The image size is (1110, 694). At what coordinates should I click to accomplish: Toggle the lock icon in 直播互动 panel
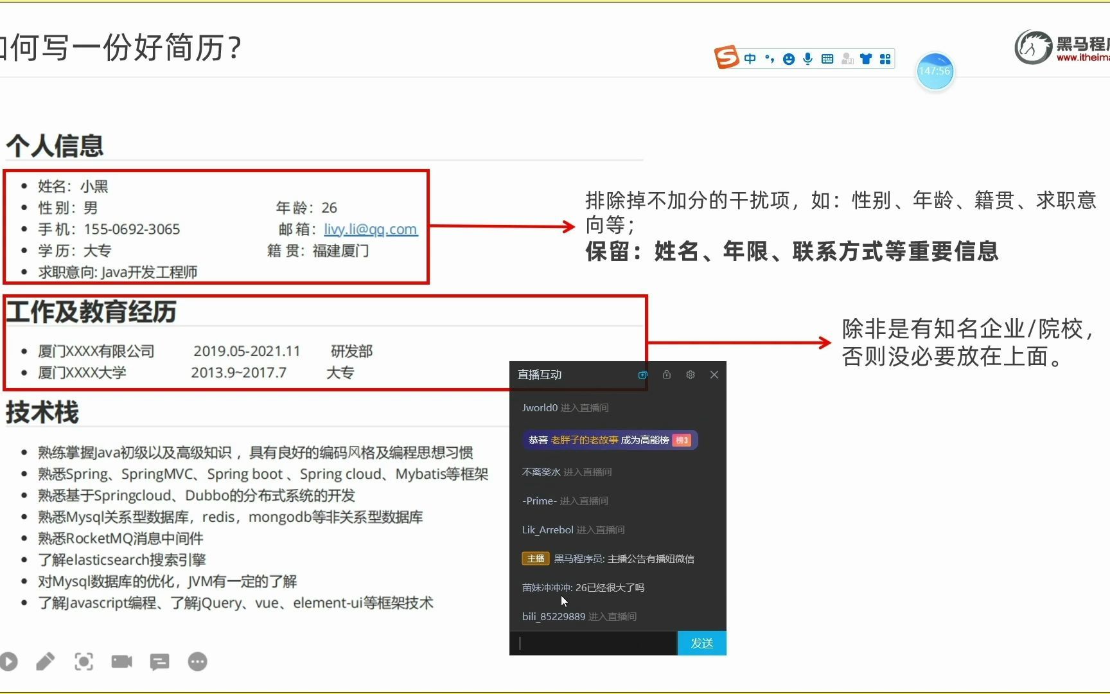coord(667,375)
